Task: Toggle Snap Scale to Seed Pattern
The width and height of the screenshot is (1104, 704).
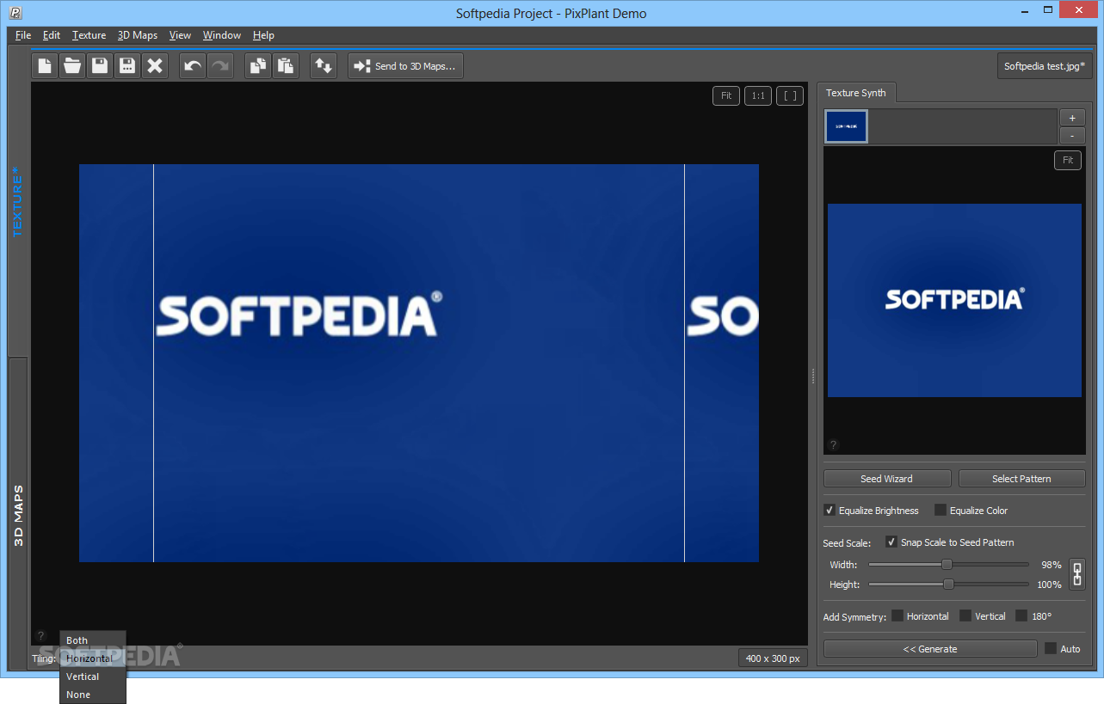Action: [891, 542]
